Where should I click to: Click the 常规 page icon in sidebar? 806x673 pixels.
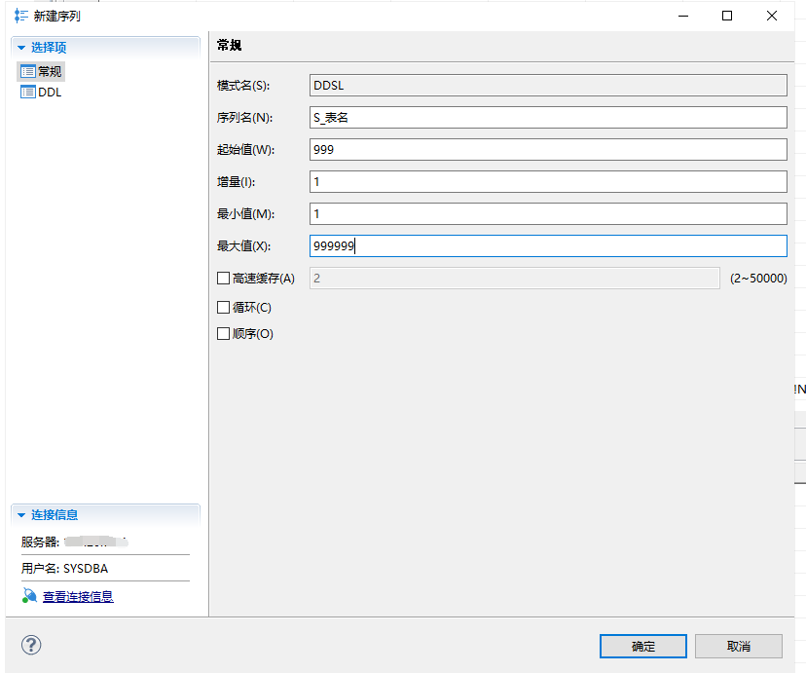pos(28,71)
